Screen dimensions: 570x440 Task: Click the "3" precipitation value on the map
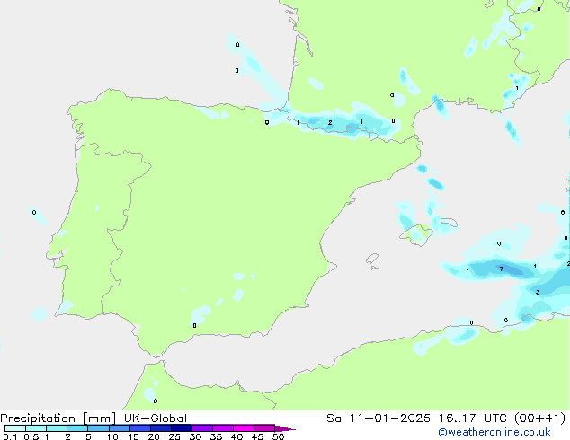click(538, 292)
